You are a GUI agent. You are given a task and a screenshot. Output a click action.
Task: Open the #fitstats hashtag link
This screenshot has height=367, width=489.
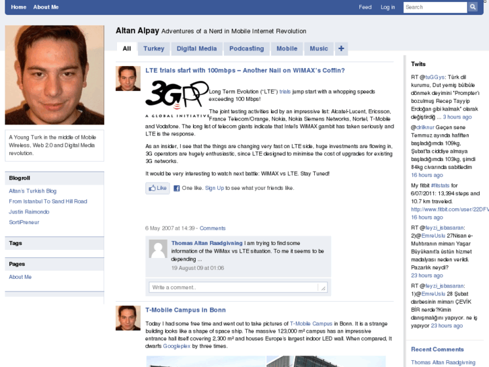point(440,186)
